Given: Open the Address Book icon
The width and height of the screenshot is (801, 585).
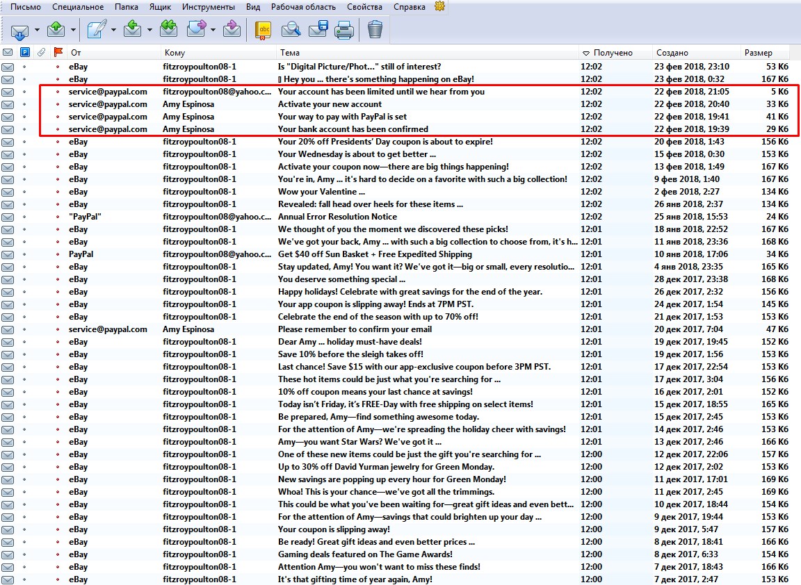Looking at the screenshot, I should coord(264,30).
